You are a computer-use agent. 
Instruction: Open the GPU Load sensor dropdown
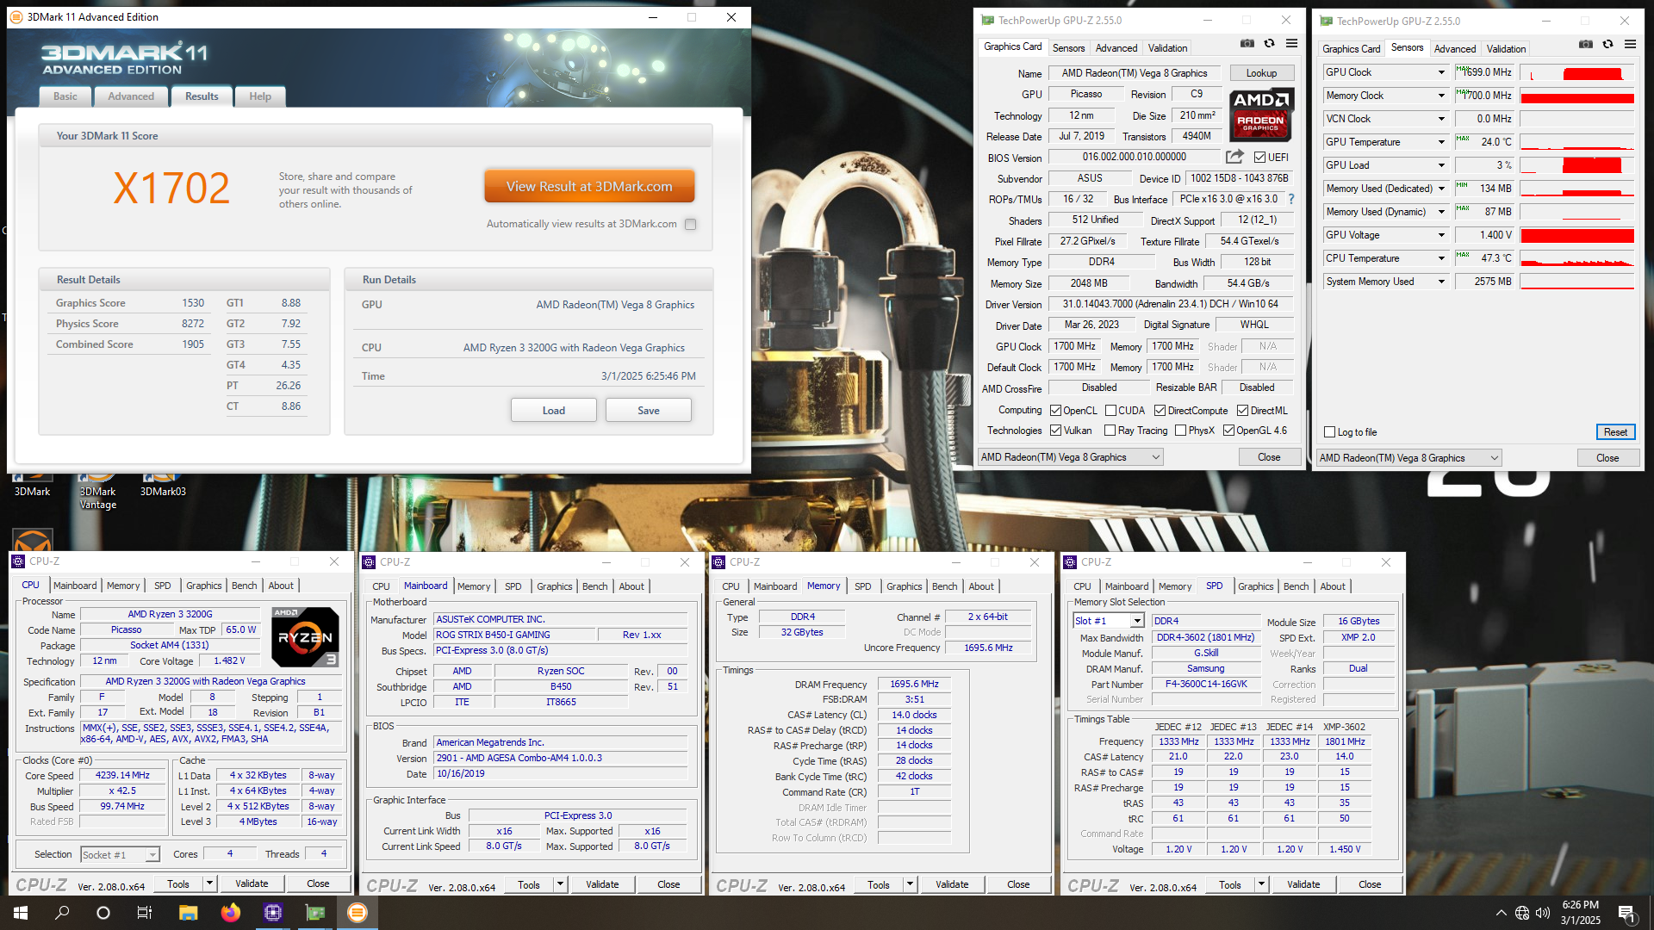point(1441,165)
